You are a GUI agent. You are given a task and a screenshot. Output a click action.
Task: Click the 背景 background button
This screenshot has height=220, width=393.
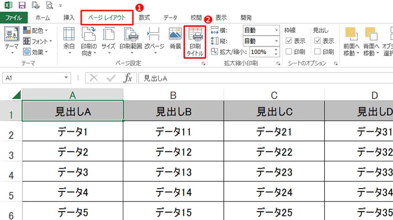pyautogui.click(x=175, y=39)
